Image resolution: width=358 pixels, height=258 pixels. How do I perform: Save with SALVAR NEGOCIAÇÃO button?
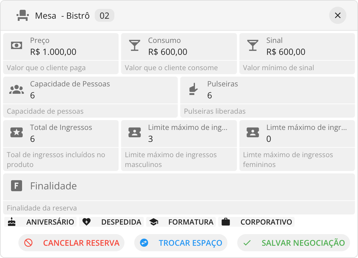click(x=294, y=243)
